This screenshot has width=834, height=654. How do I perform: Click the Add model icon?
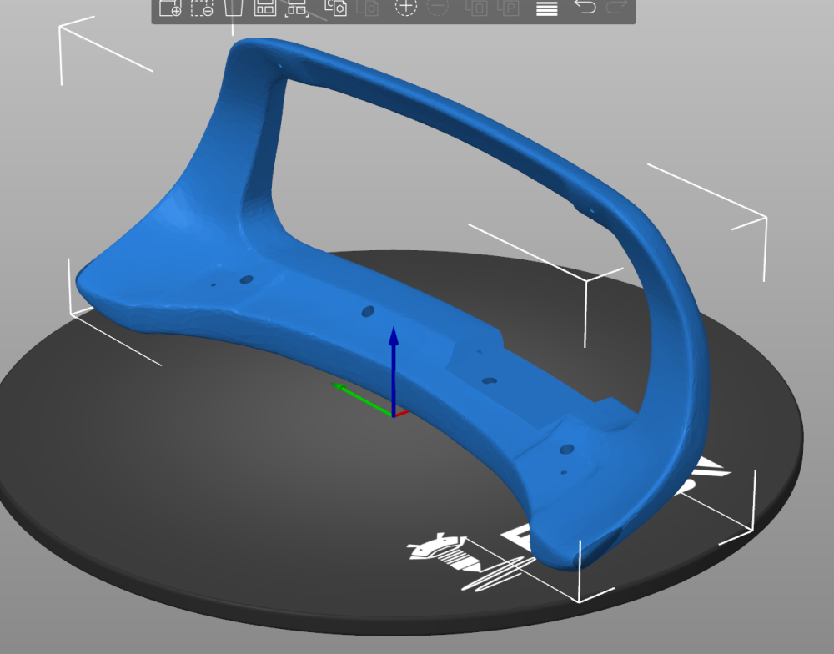(x=170, y=8)
